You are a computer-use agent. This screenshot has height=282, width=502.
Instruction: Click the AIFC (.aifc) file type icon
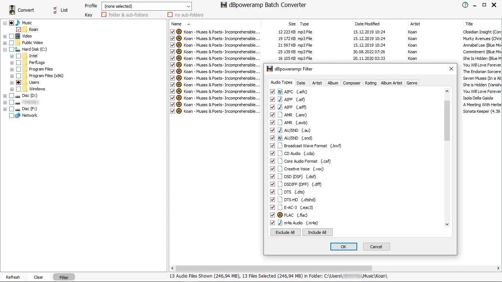280,92
